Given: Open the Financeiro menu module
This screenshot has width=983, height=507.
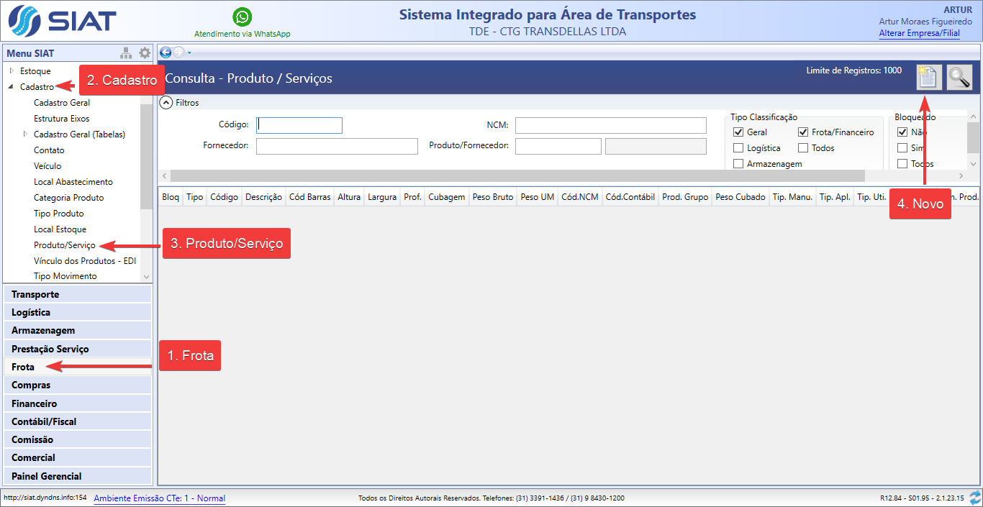Looking at the screenshot, I should click(34, 403).
